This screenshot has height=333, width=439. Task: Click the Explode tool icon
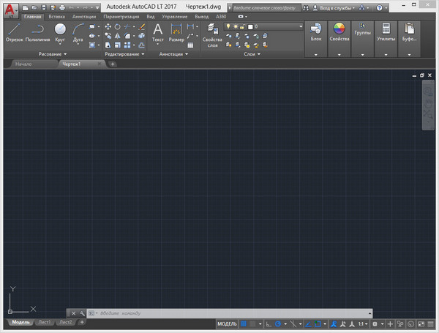click(142, 36)
